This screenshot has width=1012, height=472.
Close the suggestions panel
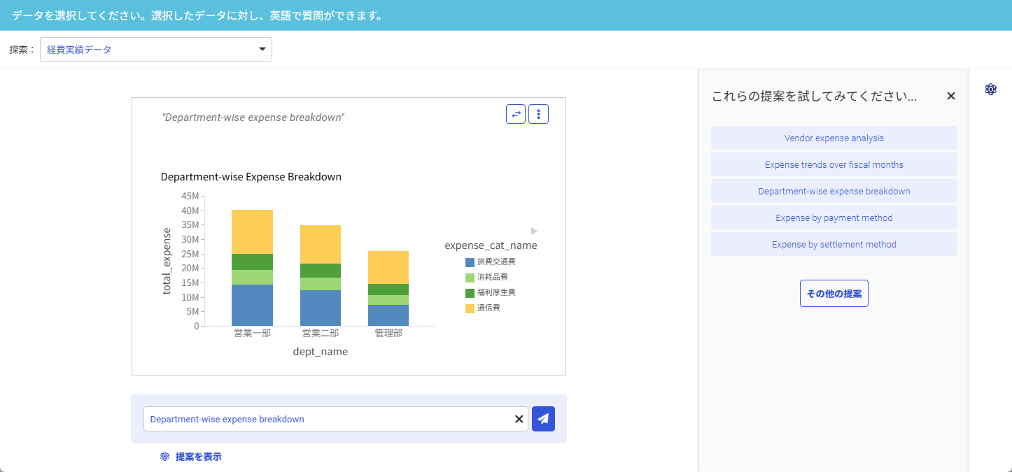951,96
